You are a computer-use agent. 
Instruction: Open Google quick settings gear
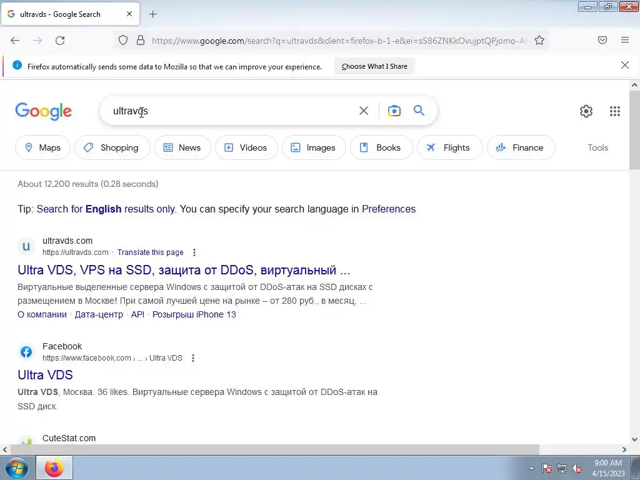586,111
